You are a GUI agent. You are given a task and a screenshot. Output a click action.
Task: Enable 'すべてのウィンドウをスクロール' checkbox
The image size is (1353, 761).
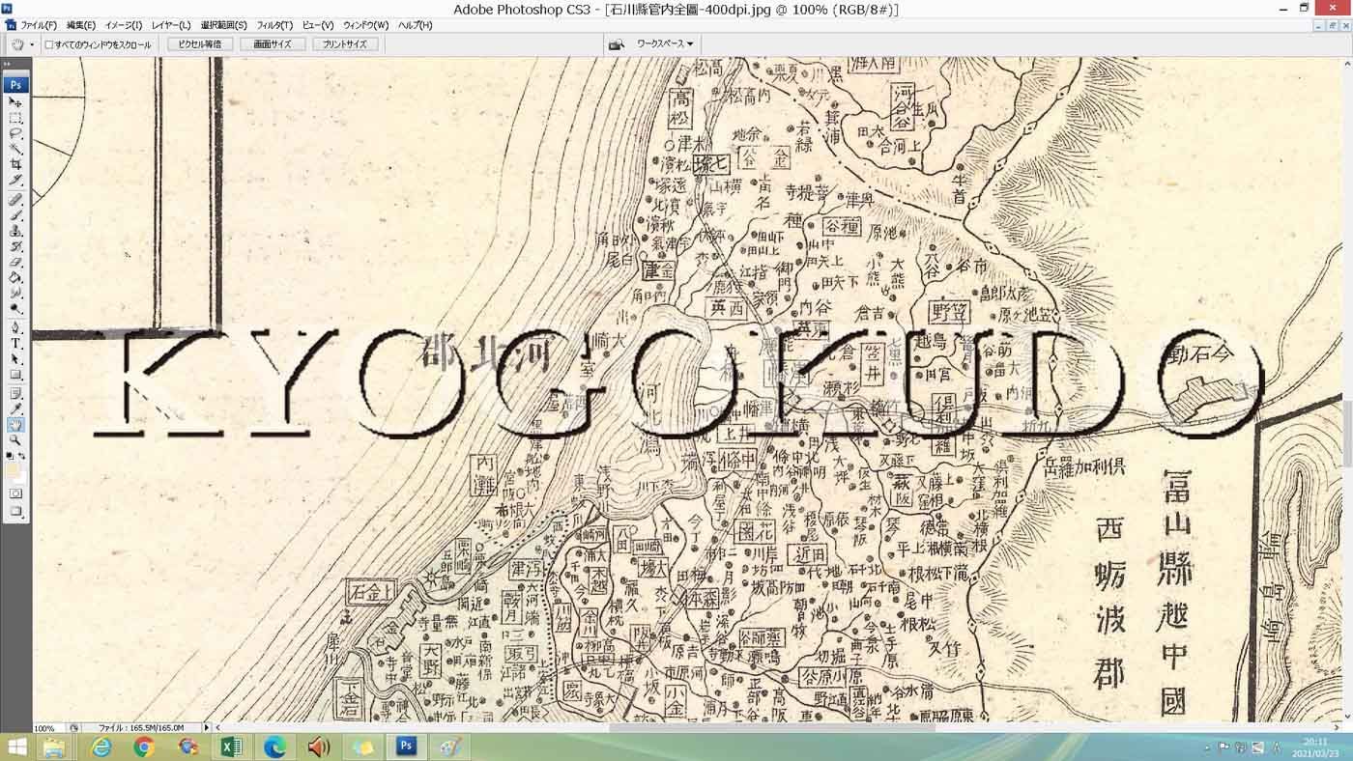pyautogui.click(x=49, y=44)
